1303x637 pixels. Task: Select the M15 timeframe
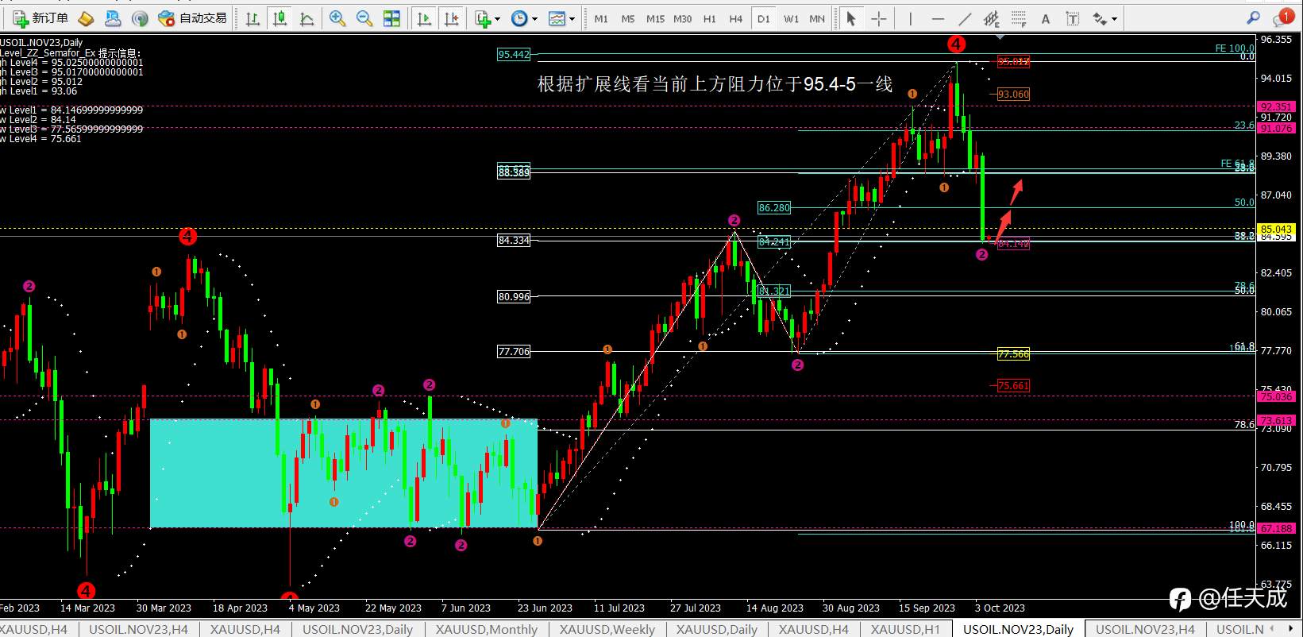[x=655, y=18]
